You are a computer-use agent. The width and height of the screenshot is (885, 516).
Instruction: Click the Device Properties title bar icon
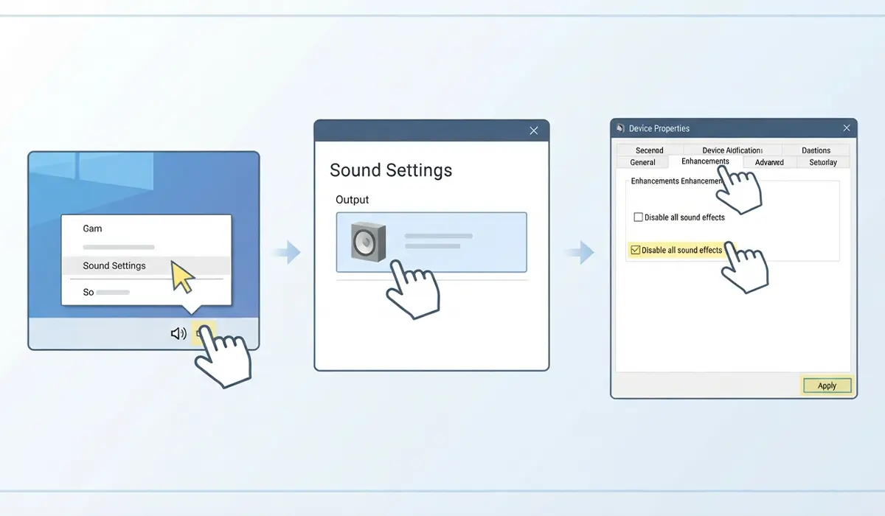620,128
